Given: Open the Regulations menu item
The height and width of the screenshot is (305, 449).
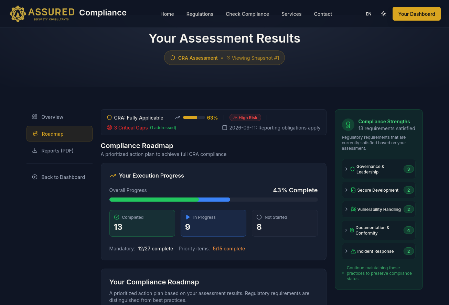Looking at the screenshot, I should click(x=200, y=14).
